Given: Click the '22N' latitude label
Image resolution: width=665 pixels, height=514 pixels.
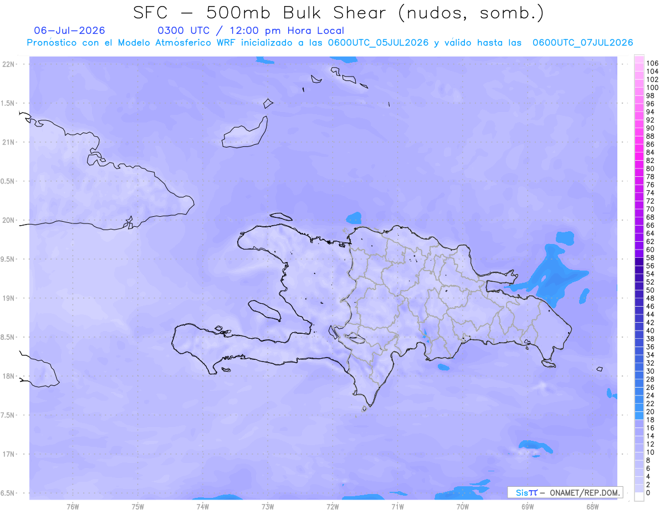Looking at the screenshot, I should (9, 64).
